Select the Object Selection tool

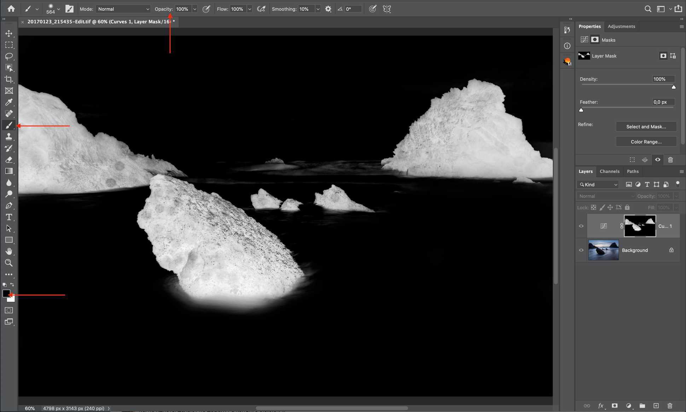point(9,67)
